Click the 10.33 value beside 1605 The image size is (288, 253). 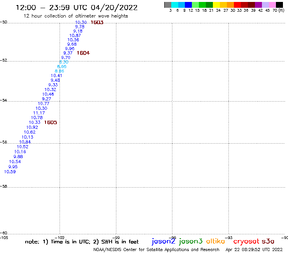coord(35,123)
